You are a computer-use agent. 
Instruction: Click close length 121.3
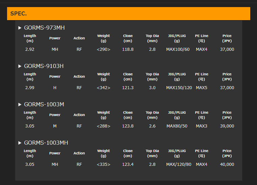(x=128, y=88)
